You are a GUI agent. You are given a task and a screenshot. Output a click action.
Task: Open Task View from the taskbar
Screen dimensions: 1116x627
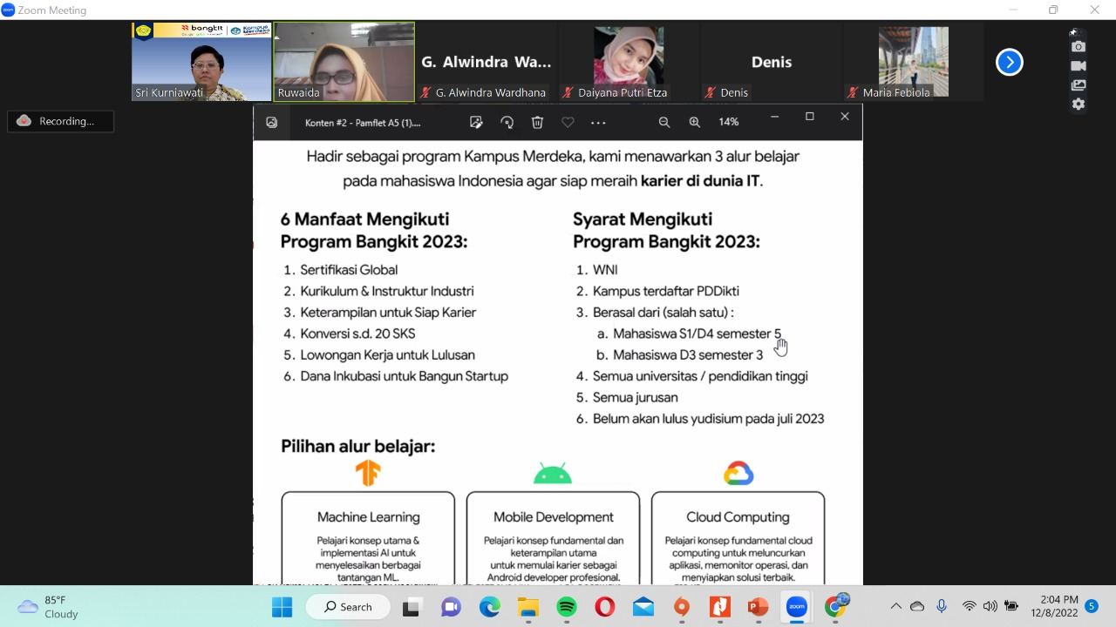pyautogui.click(x=412, y=607)
